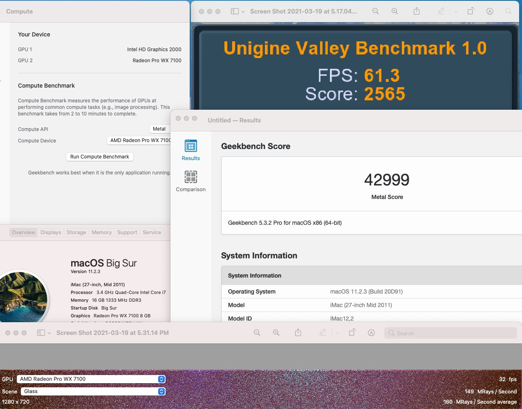This screenshot has height=409, width=522.
Task: Click iMac (27-inch Mid 2011) Model value
Action: tap(361, 305)
